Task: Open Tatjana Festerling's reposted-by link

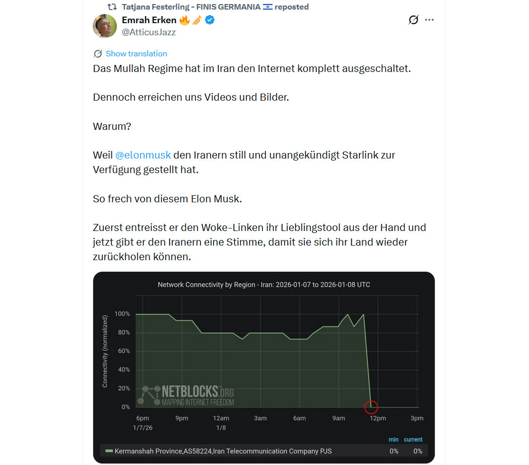Action: (x=191, y=7)
